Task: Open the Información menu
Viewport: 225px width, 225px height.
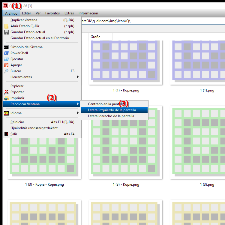Action: (88, 13)
